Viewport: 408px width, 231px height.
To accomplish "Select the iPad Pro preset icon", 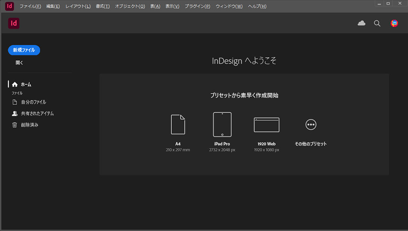I will pos(222,125).
